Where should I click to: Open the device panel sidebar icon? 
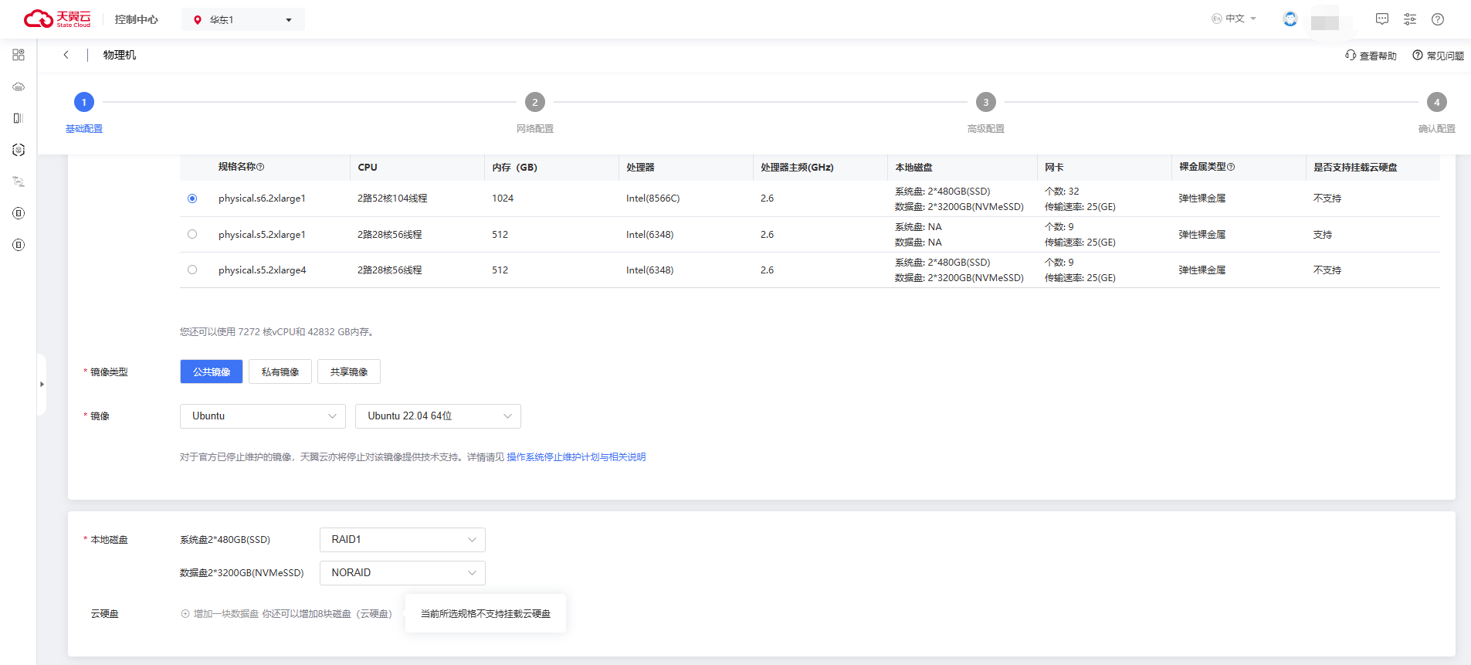pyautogui.click(x=19, y=118)
